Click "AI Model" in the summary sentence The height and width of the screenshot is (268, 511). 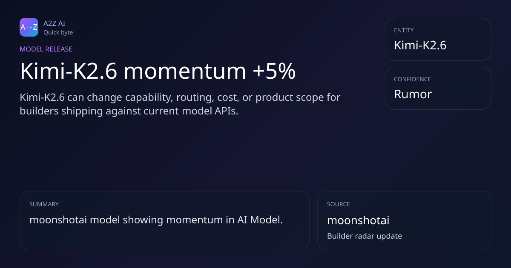(260, 220)
